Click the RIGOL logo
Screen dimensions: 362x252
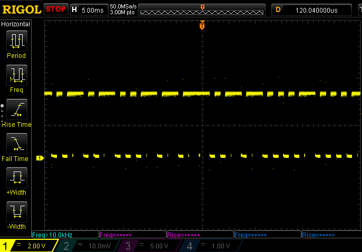(21, 9)
